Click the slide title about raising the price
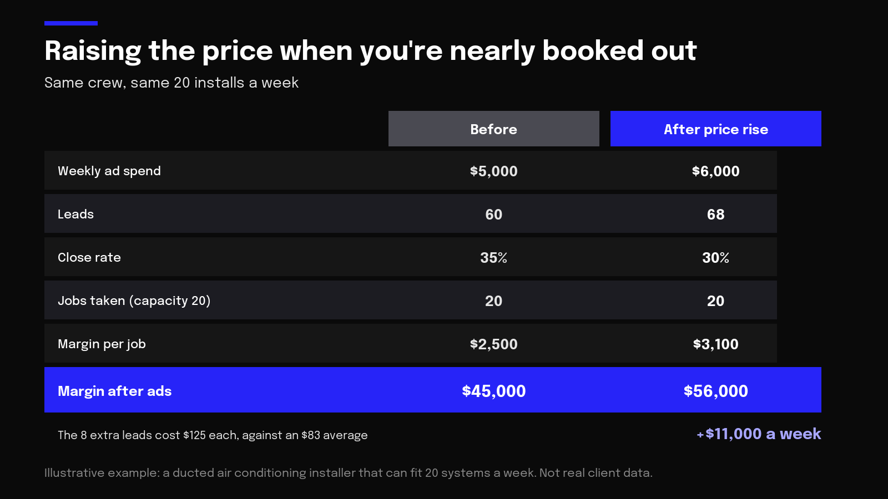The image size is (888, 499). pyautogui.click(x=370, y=51)
